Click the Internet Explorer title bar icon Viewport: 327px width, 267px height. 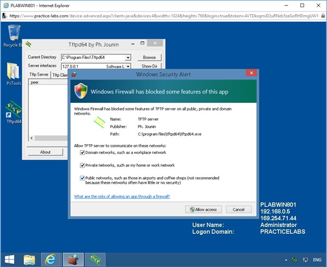(6, 5)
